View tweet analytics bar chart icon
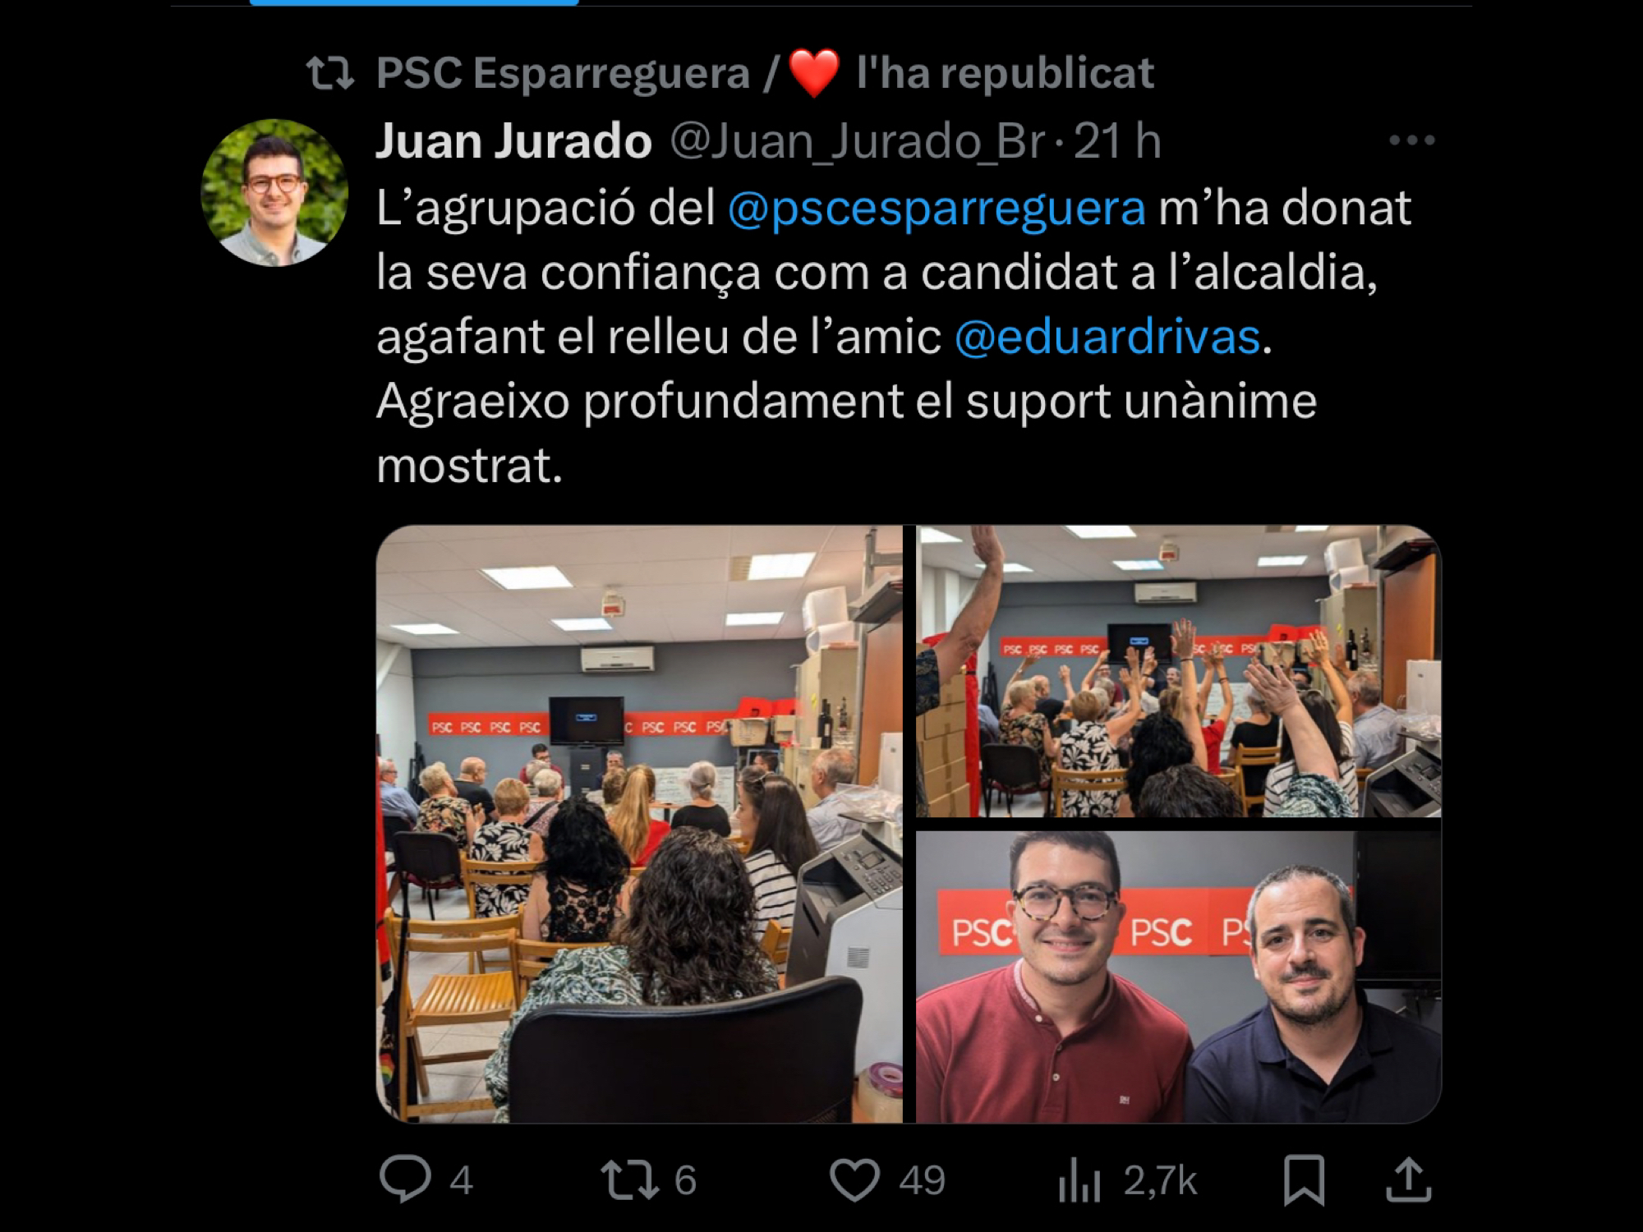 (x=1079, y=1180)
